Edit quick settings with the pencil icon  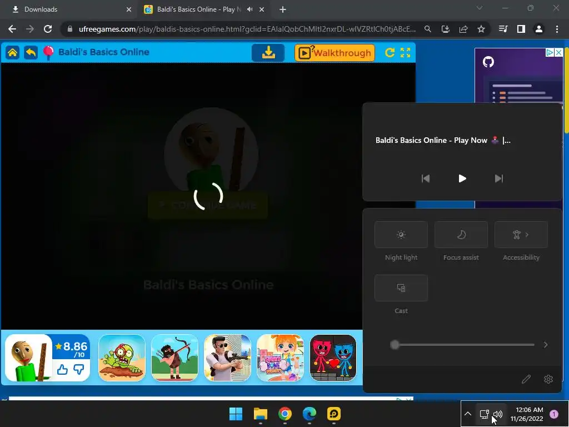pos(526,379)
